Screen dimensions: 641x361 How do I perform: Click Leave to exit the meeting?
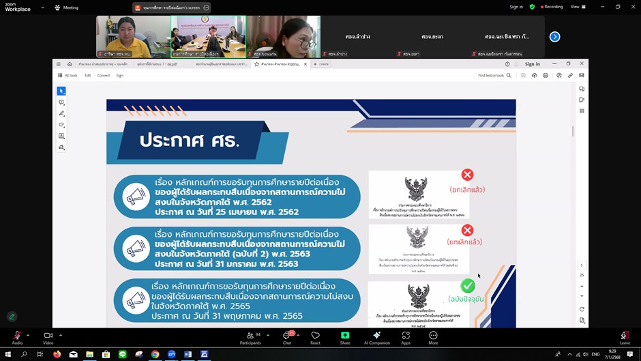[625, 336]
